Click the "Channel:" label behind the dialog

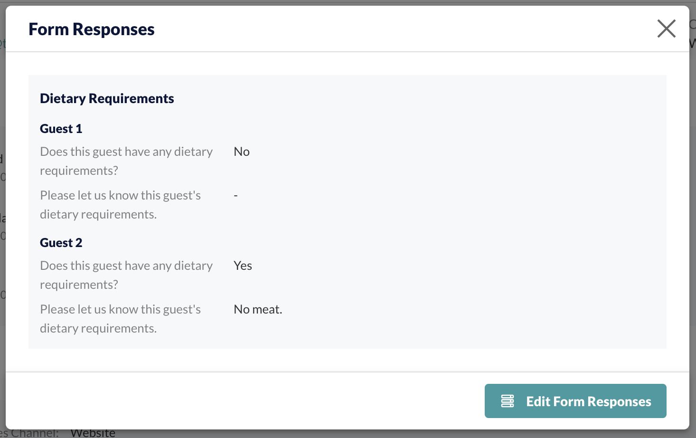coord(35,433)
